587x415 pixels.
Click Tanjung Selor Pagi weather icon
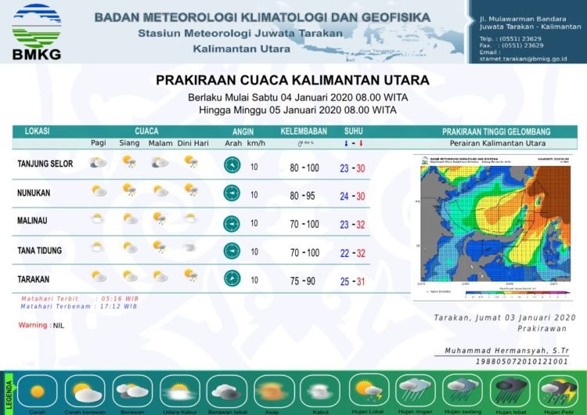click(98, 163)
